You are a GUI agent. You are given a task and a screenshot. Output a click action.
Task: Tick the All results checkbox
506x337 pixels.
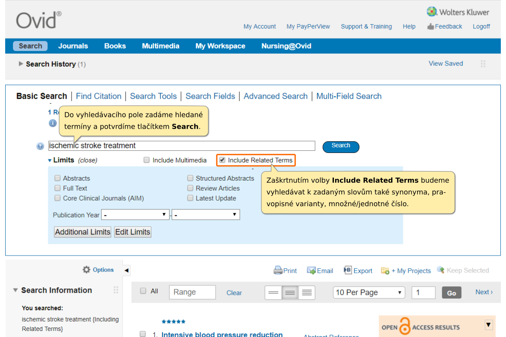[x=143, y=291]
